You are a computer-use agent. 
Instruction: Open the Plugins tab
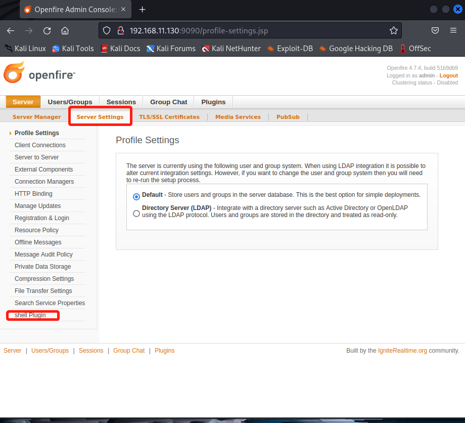(213, 102)
